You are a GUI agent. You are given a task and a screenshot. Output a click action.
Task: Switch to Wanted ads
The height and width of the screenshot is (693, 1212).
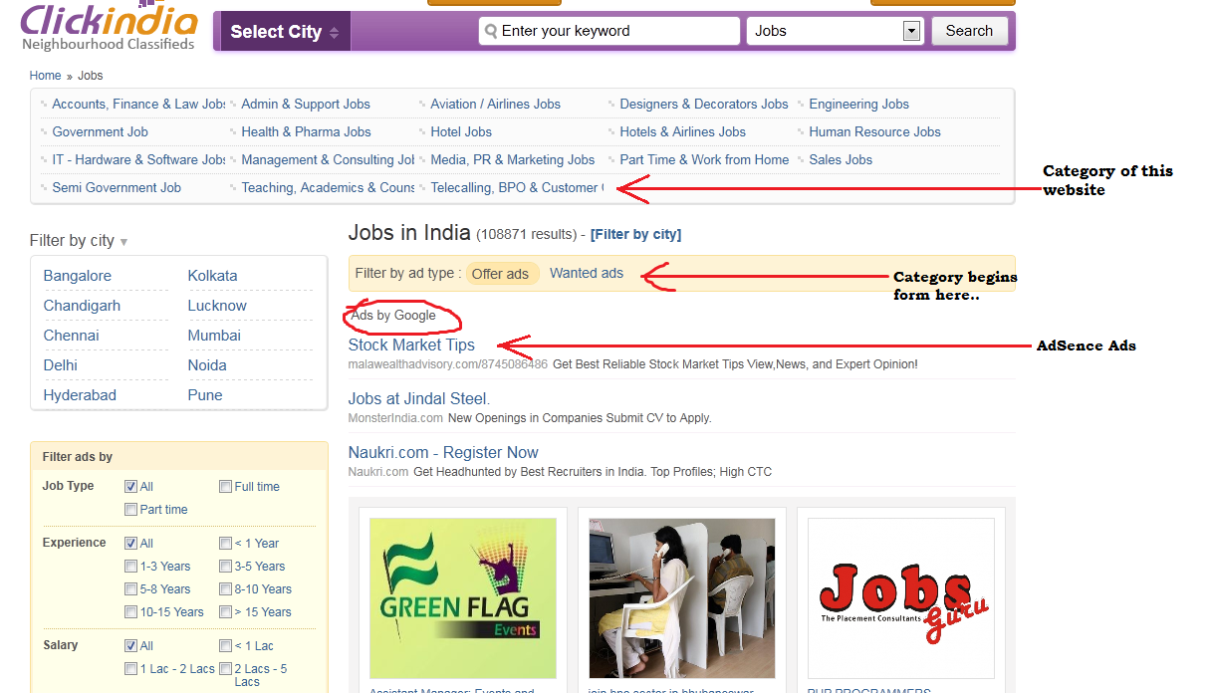tap(586, 273)
